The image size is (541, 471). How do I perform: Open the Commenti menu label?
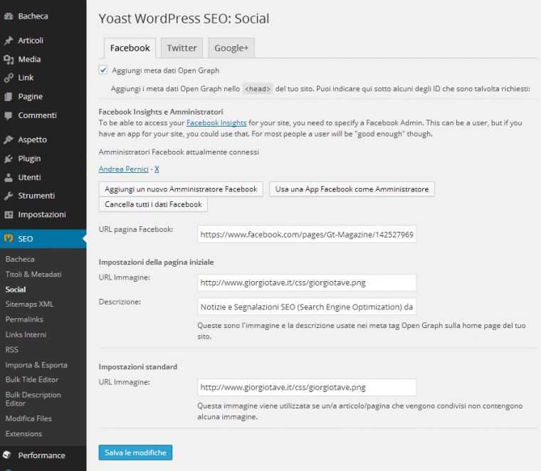click(37, 115)
